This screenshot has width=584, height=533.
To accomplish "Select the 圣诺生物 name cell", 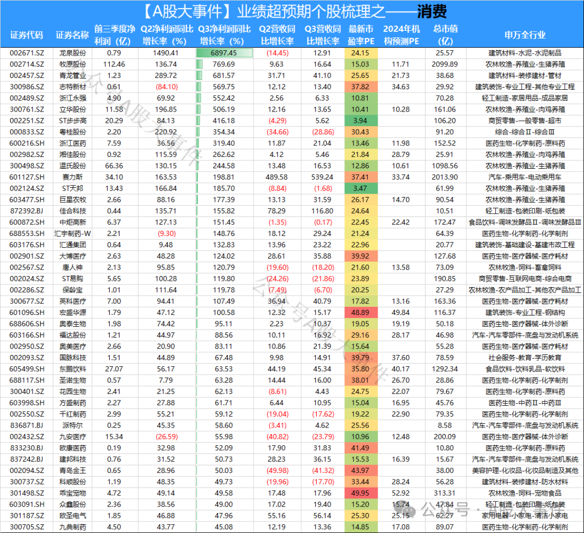I will point(72,380).
